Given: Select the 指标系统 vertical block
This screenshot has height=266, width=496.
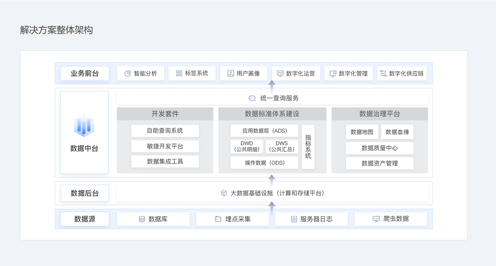Looking at the screenshot, I should 308,147.
